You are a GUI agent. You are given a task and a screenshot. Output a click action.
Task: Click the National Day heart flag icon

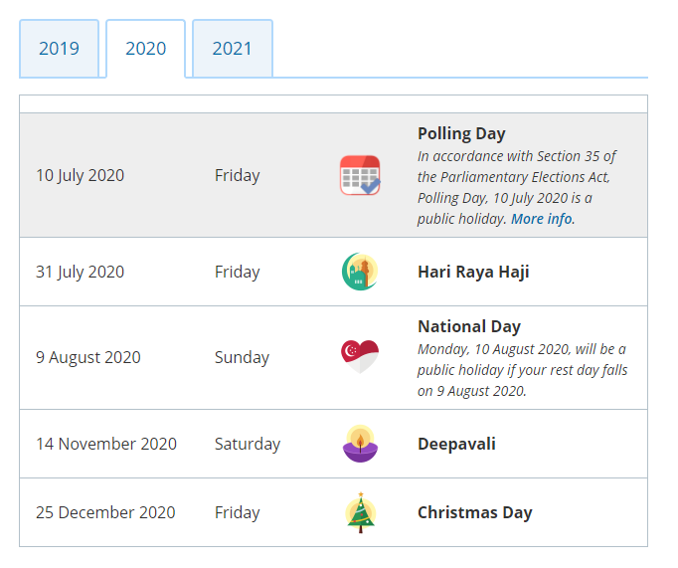[360, 356]
